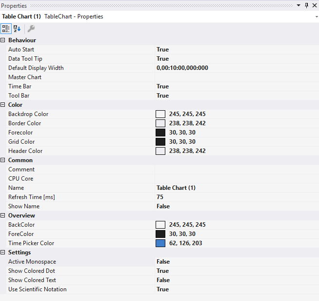Screen dimensions: 319x301
Task: Open the Table Chart object selector dropdown
Action: (x=316, y=17)
